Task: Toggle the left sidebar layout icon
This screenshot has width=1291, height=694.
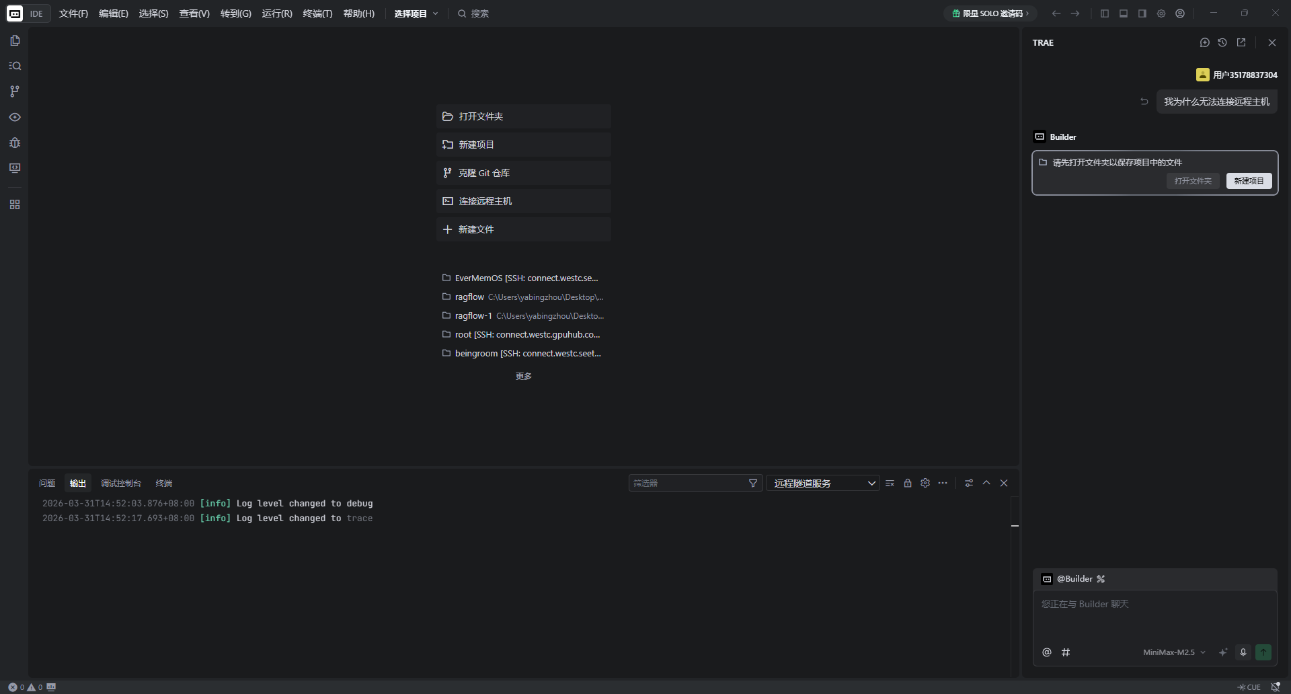Action: coord(1105,13)
